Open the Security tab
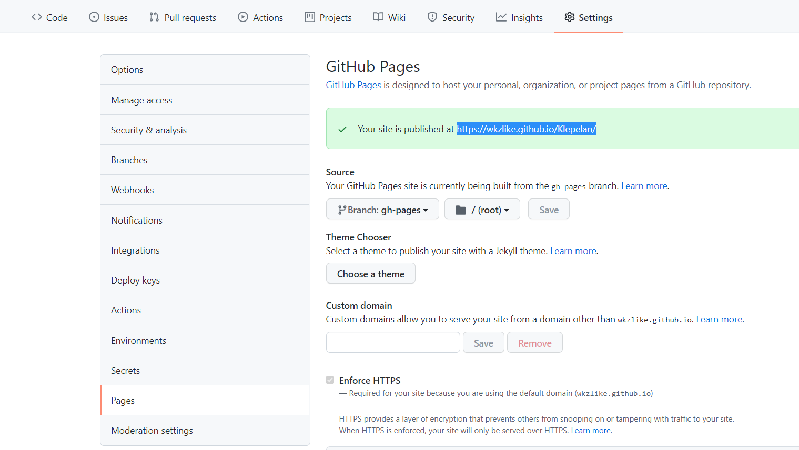 451,17
